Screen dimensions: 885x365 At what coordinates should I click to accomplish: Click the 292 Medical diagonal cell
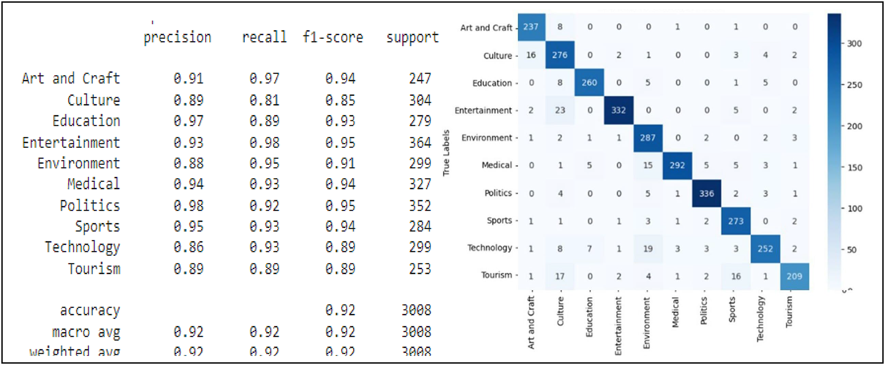tap(677, 165)
